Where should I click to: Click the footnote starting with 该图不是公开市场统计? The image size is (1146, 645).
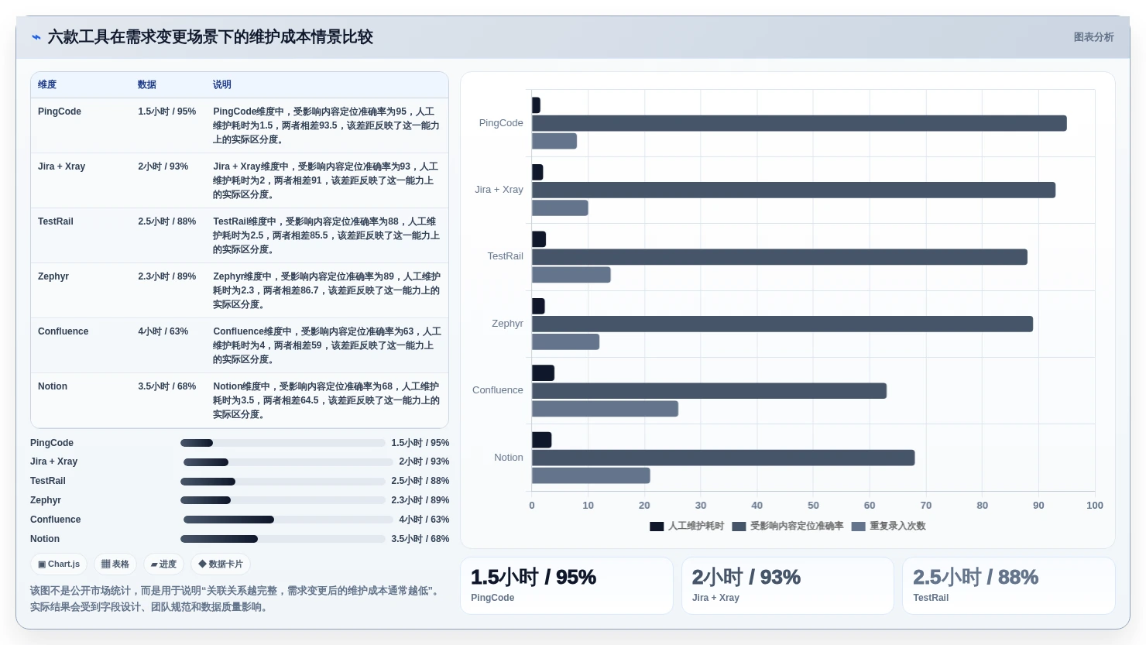pos(236,599)
